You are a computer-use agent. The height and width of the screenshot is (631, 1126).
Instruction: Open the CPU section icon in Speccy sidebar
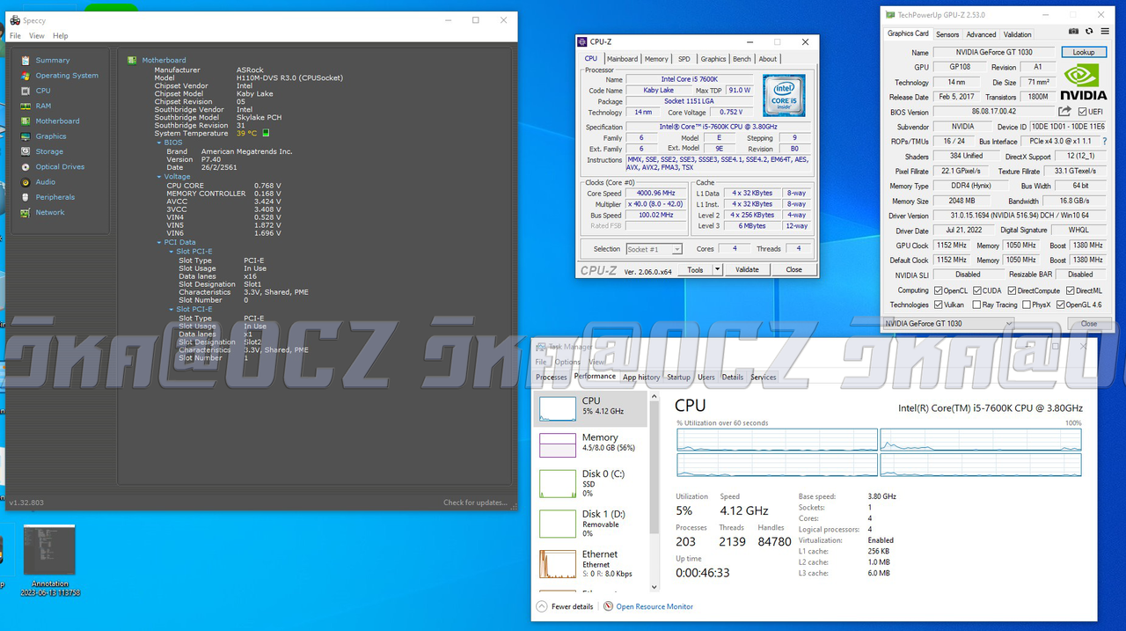pos(25,91)
